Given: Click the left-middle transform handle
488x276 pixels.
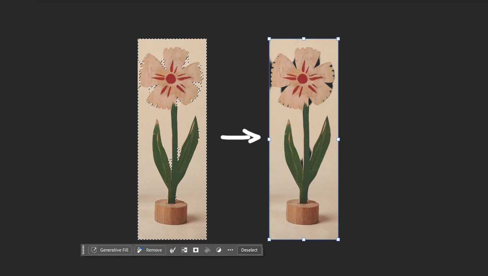Looking at the screenshot, I should tap(269, 140).
